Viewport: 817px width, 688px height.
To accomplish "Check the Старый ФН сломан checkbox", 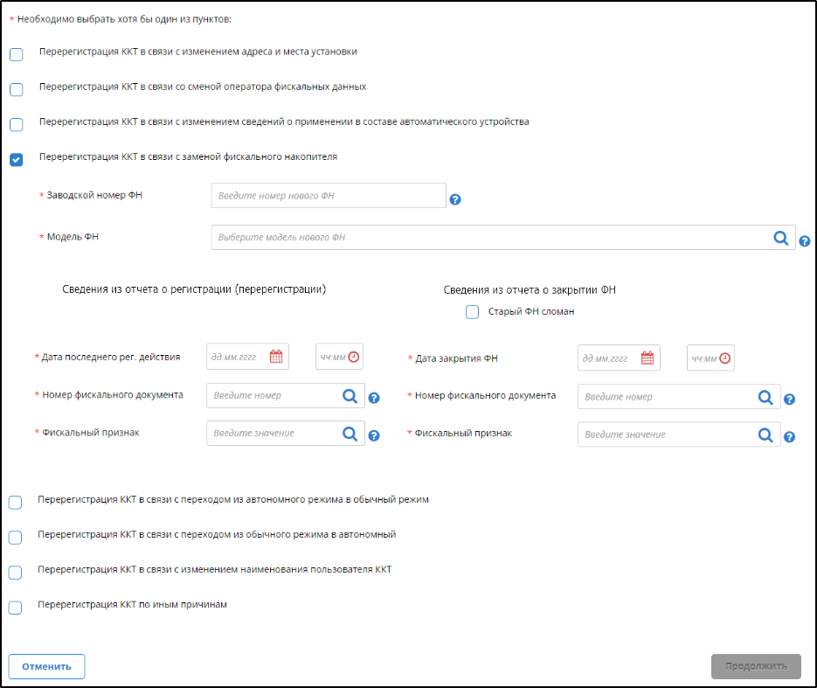I will pos(473,312).
